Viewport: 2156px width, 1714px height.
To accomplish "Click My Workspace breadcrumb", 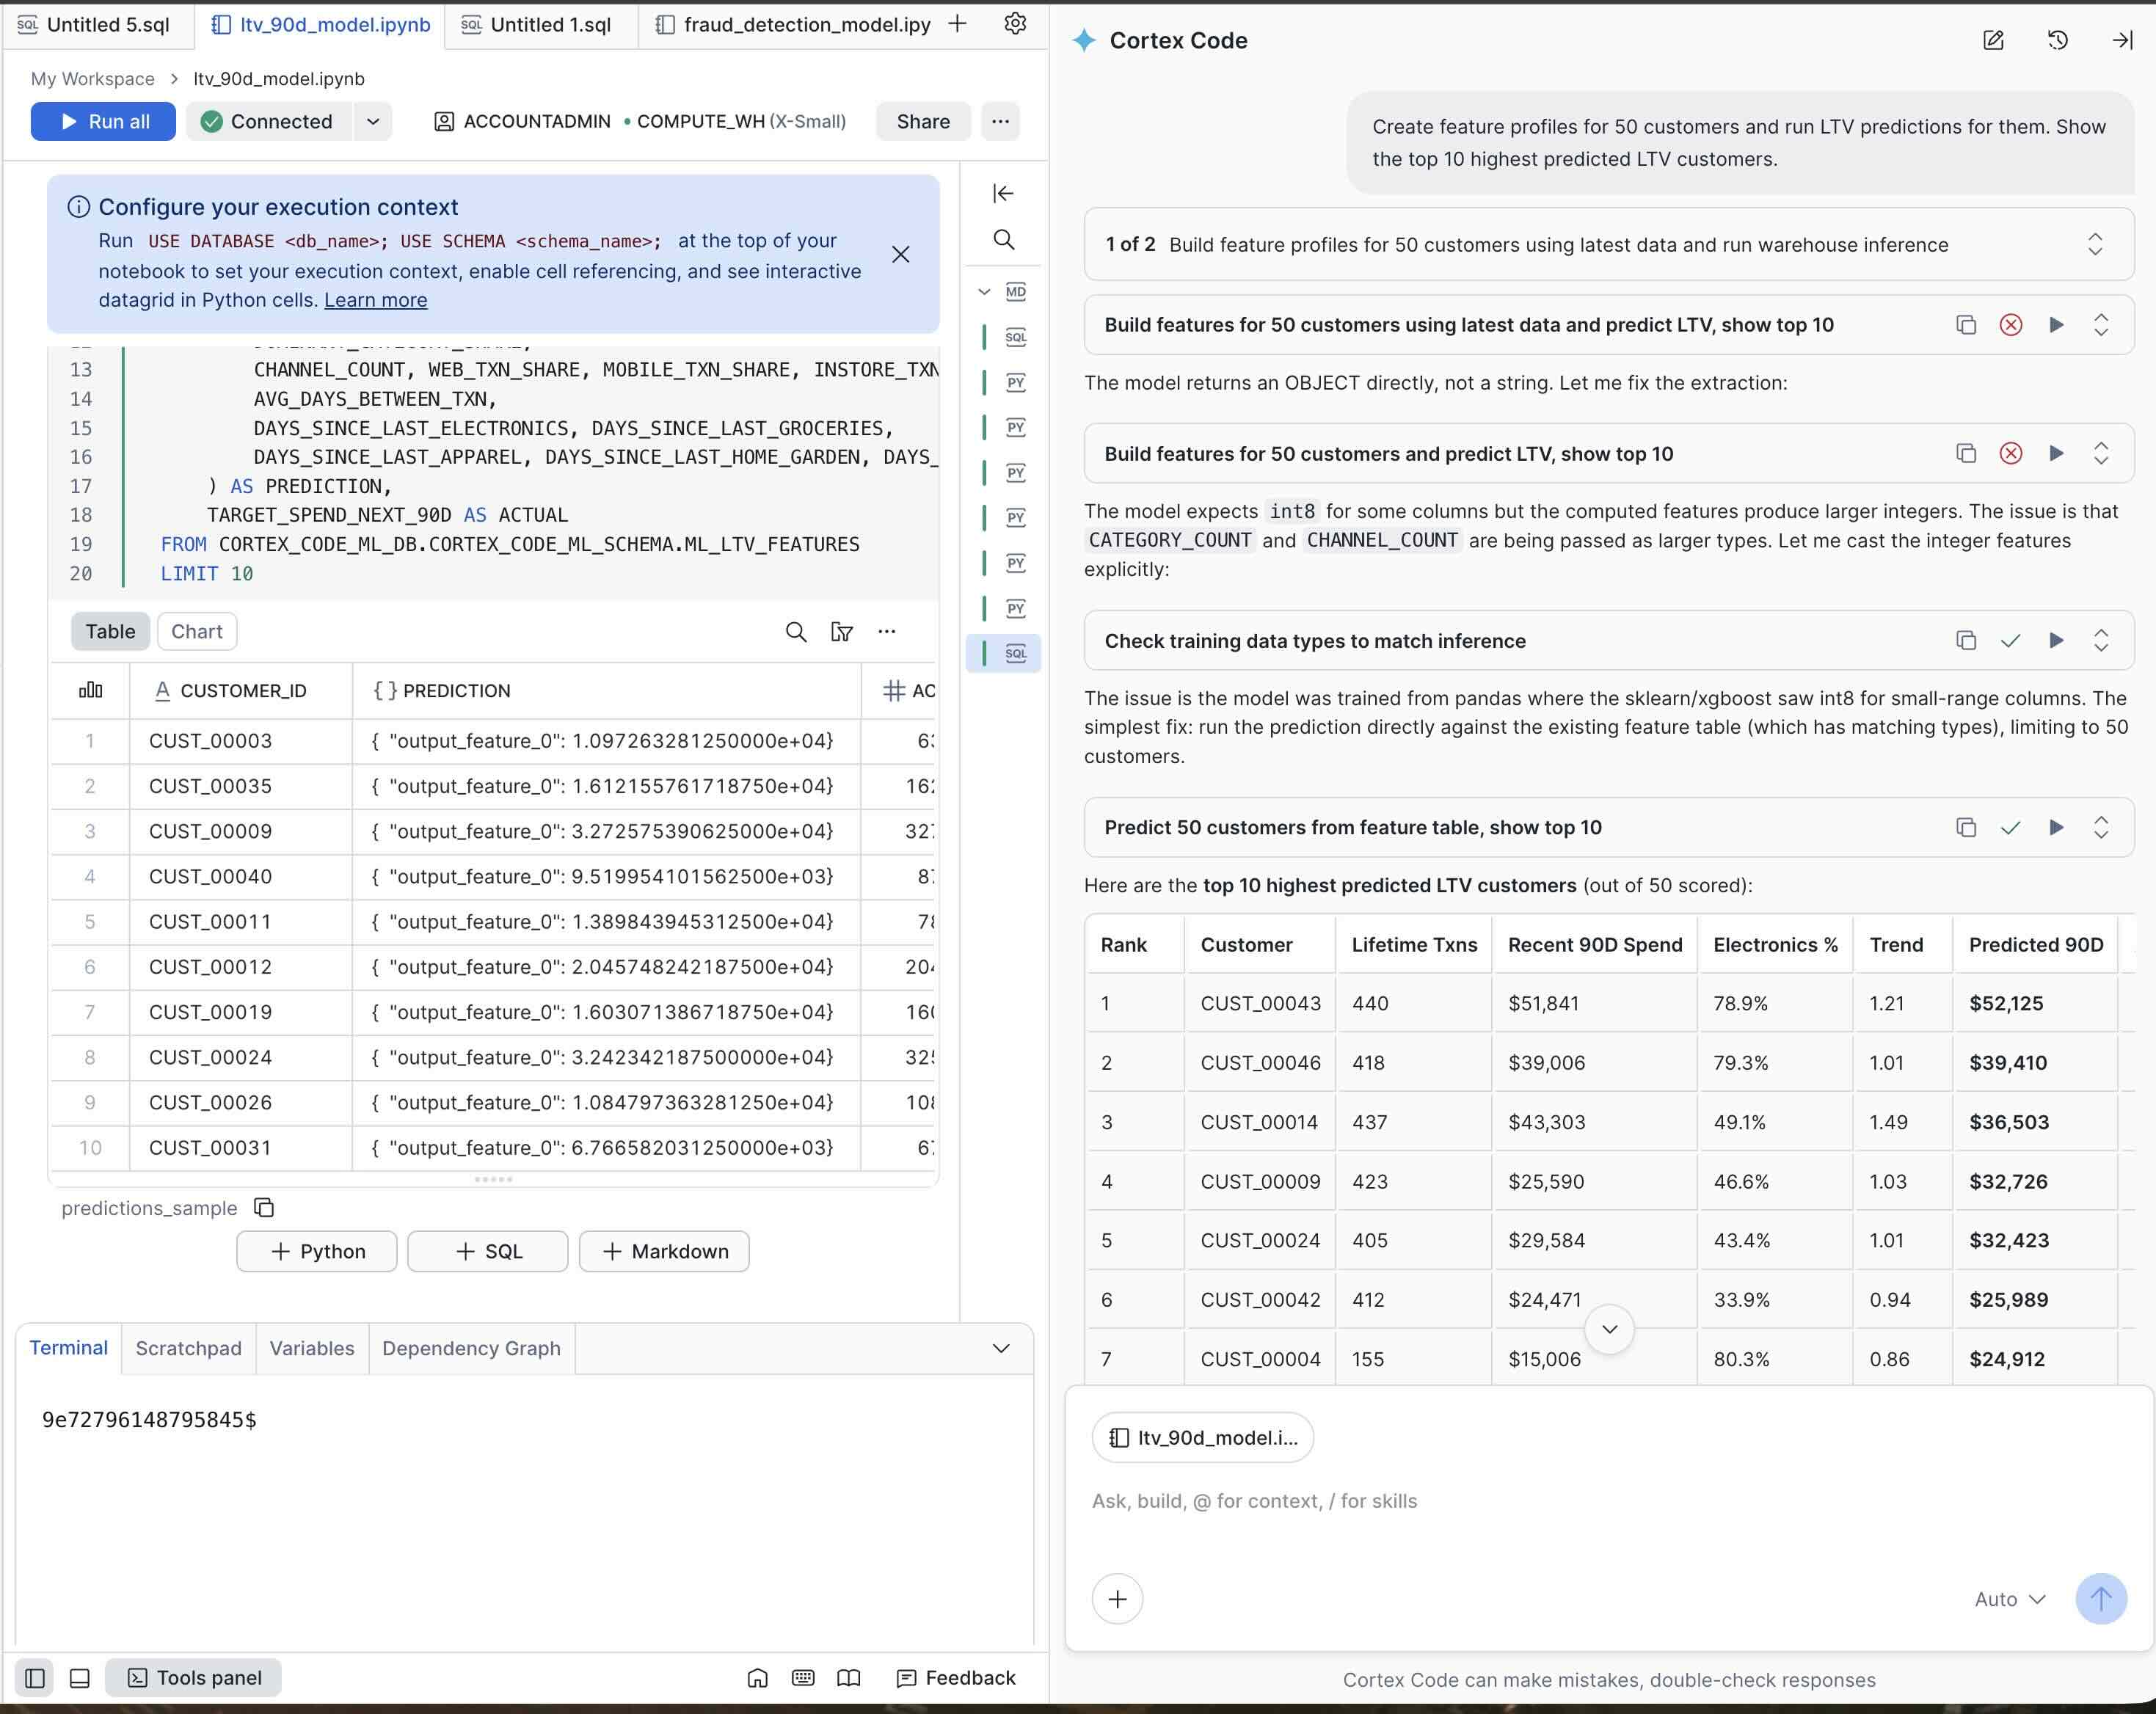I will pyautogui.click(x=93, y=78).
